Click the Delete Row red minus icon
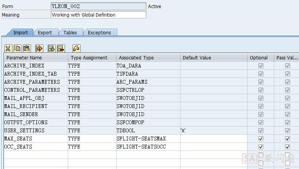299x169 pixels. (60, 48)
